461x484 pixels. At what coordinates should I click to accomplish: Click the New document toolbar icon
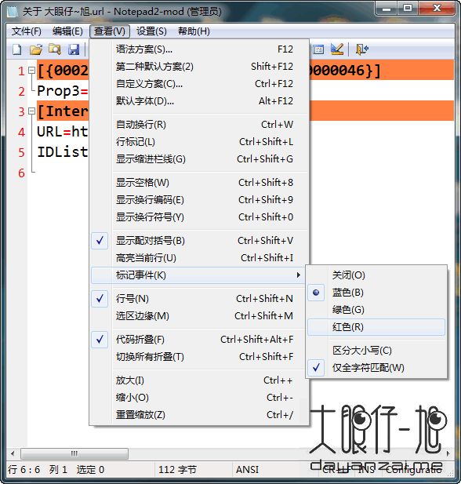(17, 49)
